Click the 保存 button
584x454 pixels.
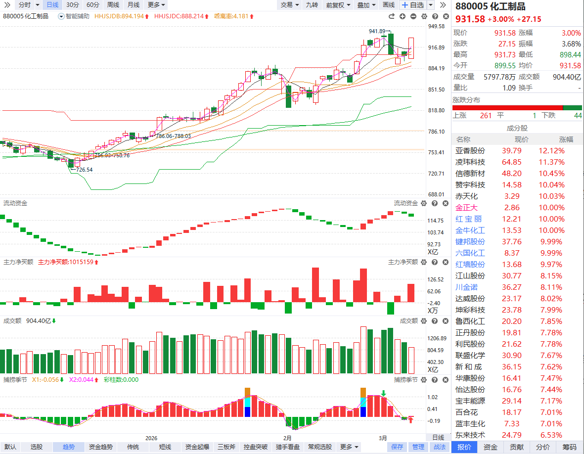[397, 447]
